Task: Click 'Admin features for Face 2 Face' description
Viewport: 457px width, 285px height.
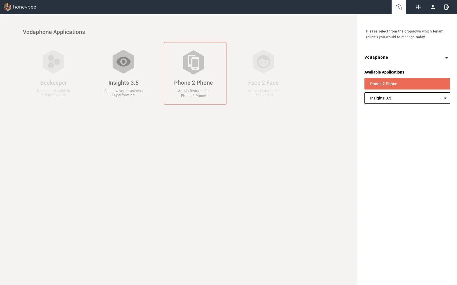Action: click(x=263, y=93)
